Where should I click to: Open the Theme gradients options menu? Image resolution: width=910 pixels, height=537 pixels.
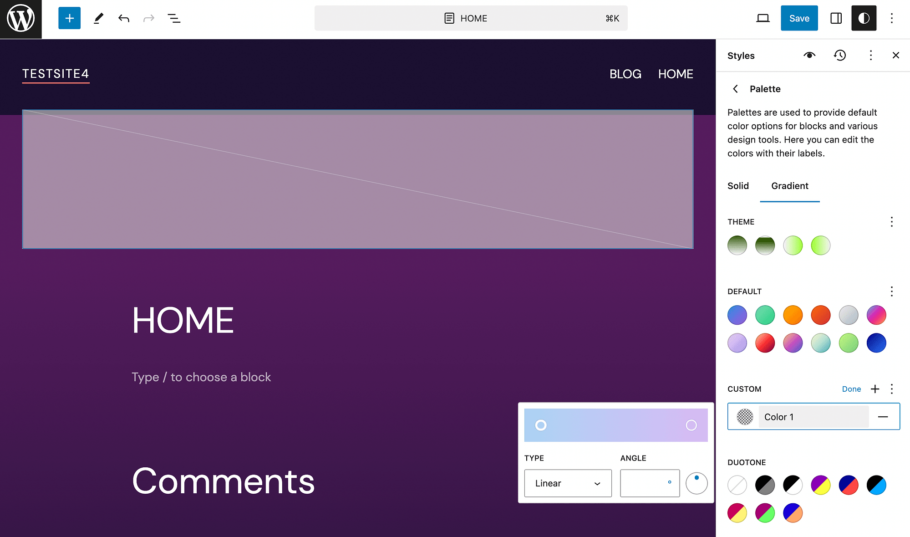(891, 222)
